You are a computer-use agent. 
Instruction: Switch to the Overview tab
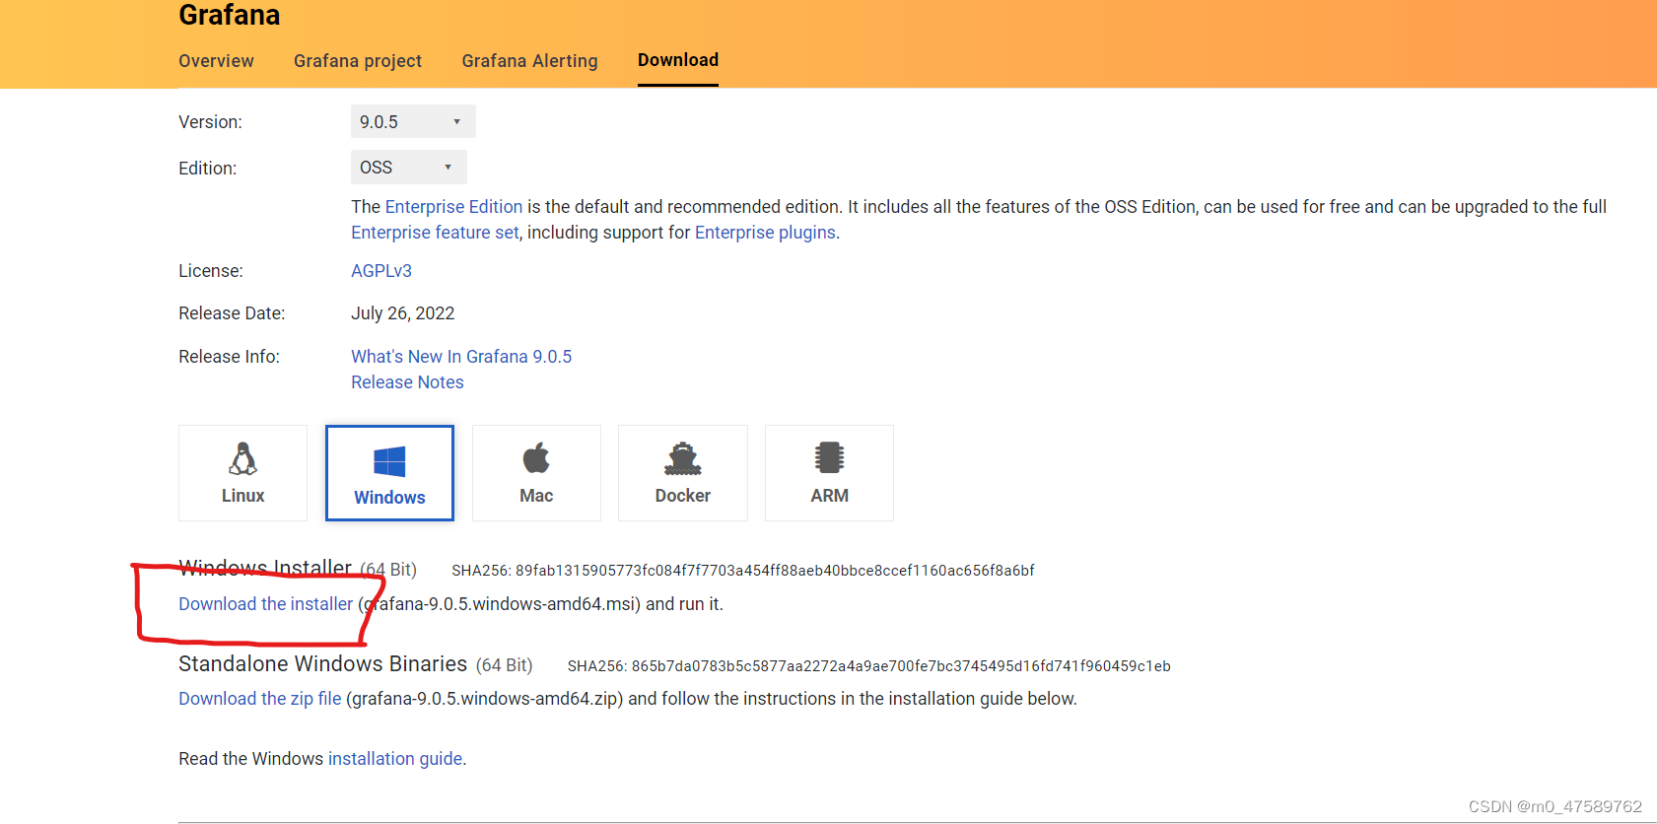pyautogui.click(x=216, y=61)
